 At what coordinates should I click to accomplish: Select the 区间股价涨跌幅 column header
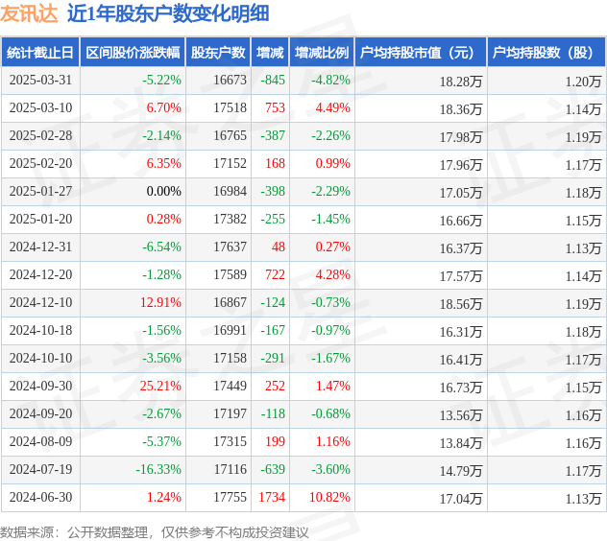tap(133, 52)
